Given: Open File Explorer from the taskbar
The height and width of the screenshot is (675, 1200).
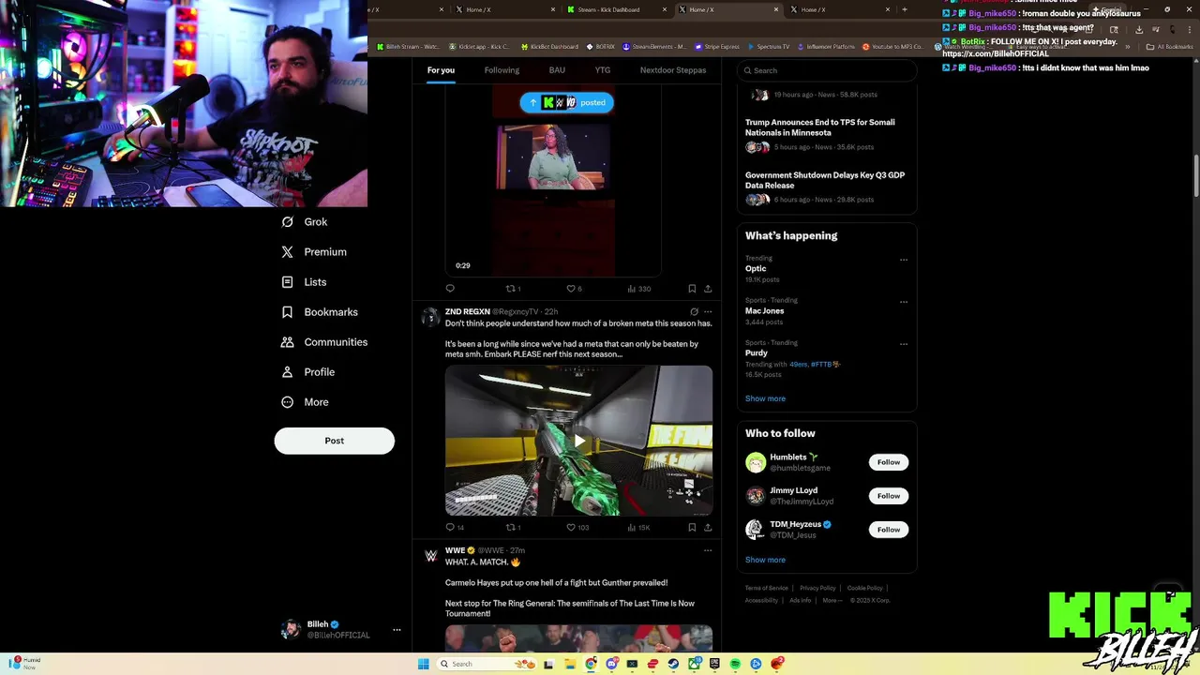Looking at the screenshot, I should click(570, 664).
